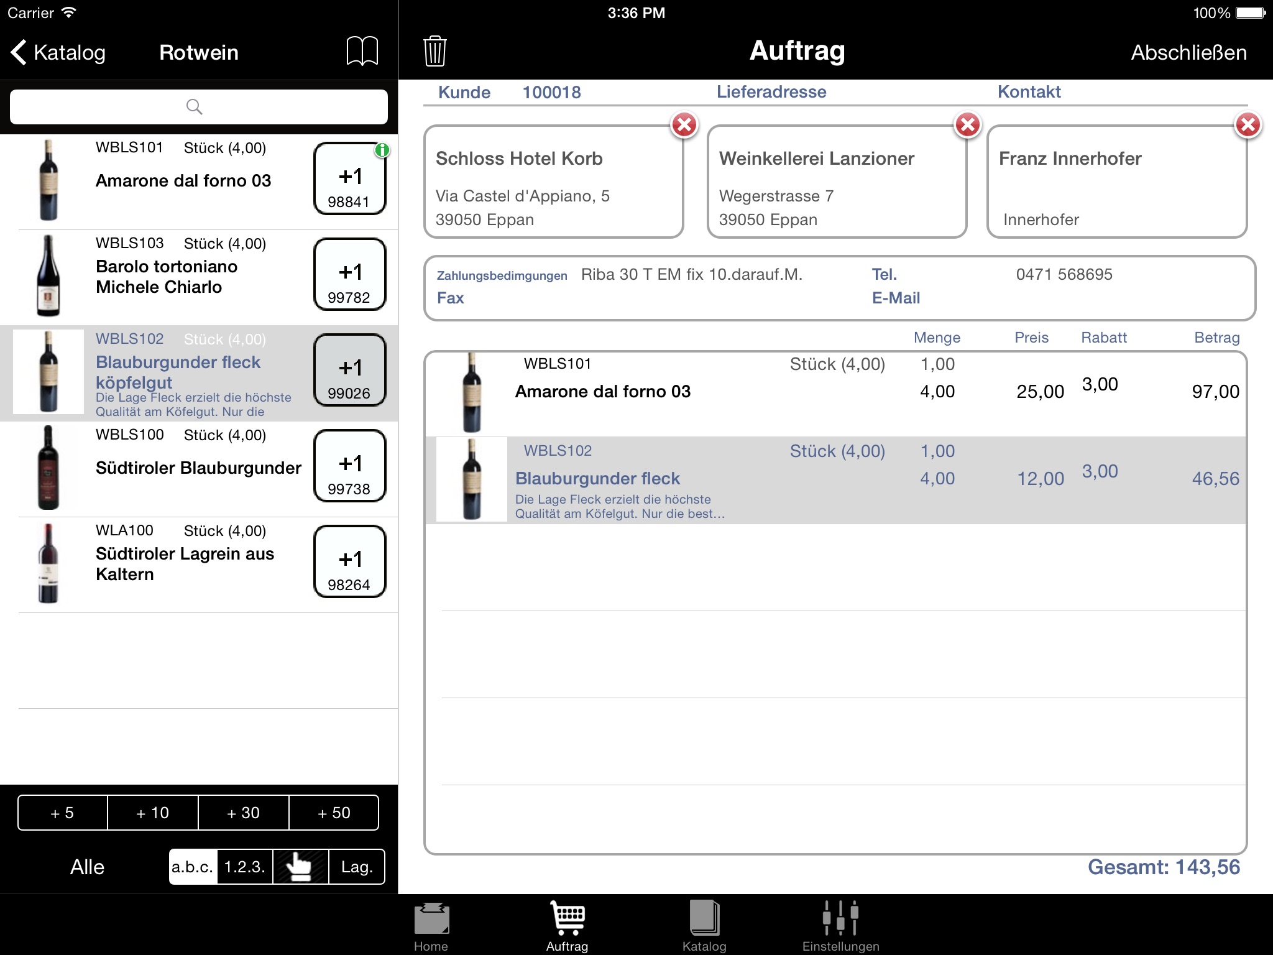Tap the Menge column header

tap(937, 338)
